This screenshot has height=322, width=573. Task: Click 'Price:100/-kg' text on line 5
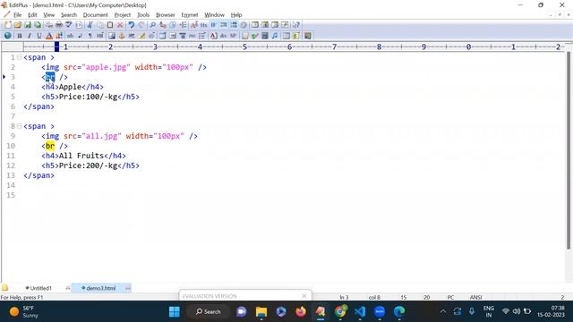(x=88, y=97)
